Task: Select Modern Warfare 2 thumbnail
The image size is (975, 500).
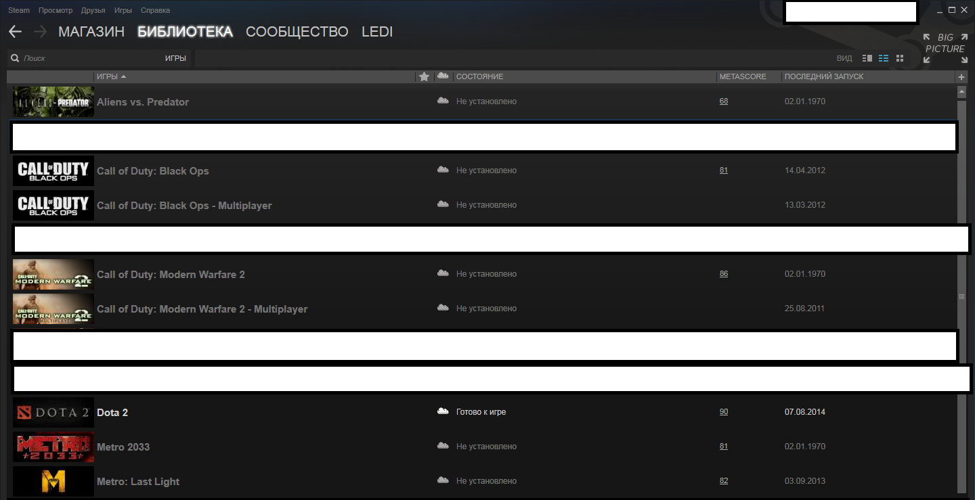Action: [53, 274]
